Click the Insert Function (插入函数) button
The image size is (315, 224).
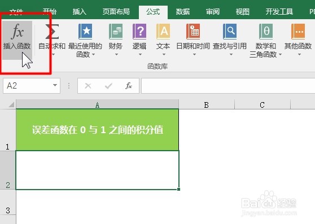(17, 40)
